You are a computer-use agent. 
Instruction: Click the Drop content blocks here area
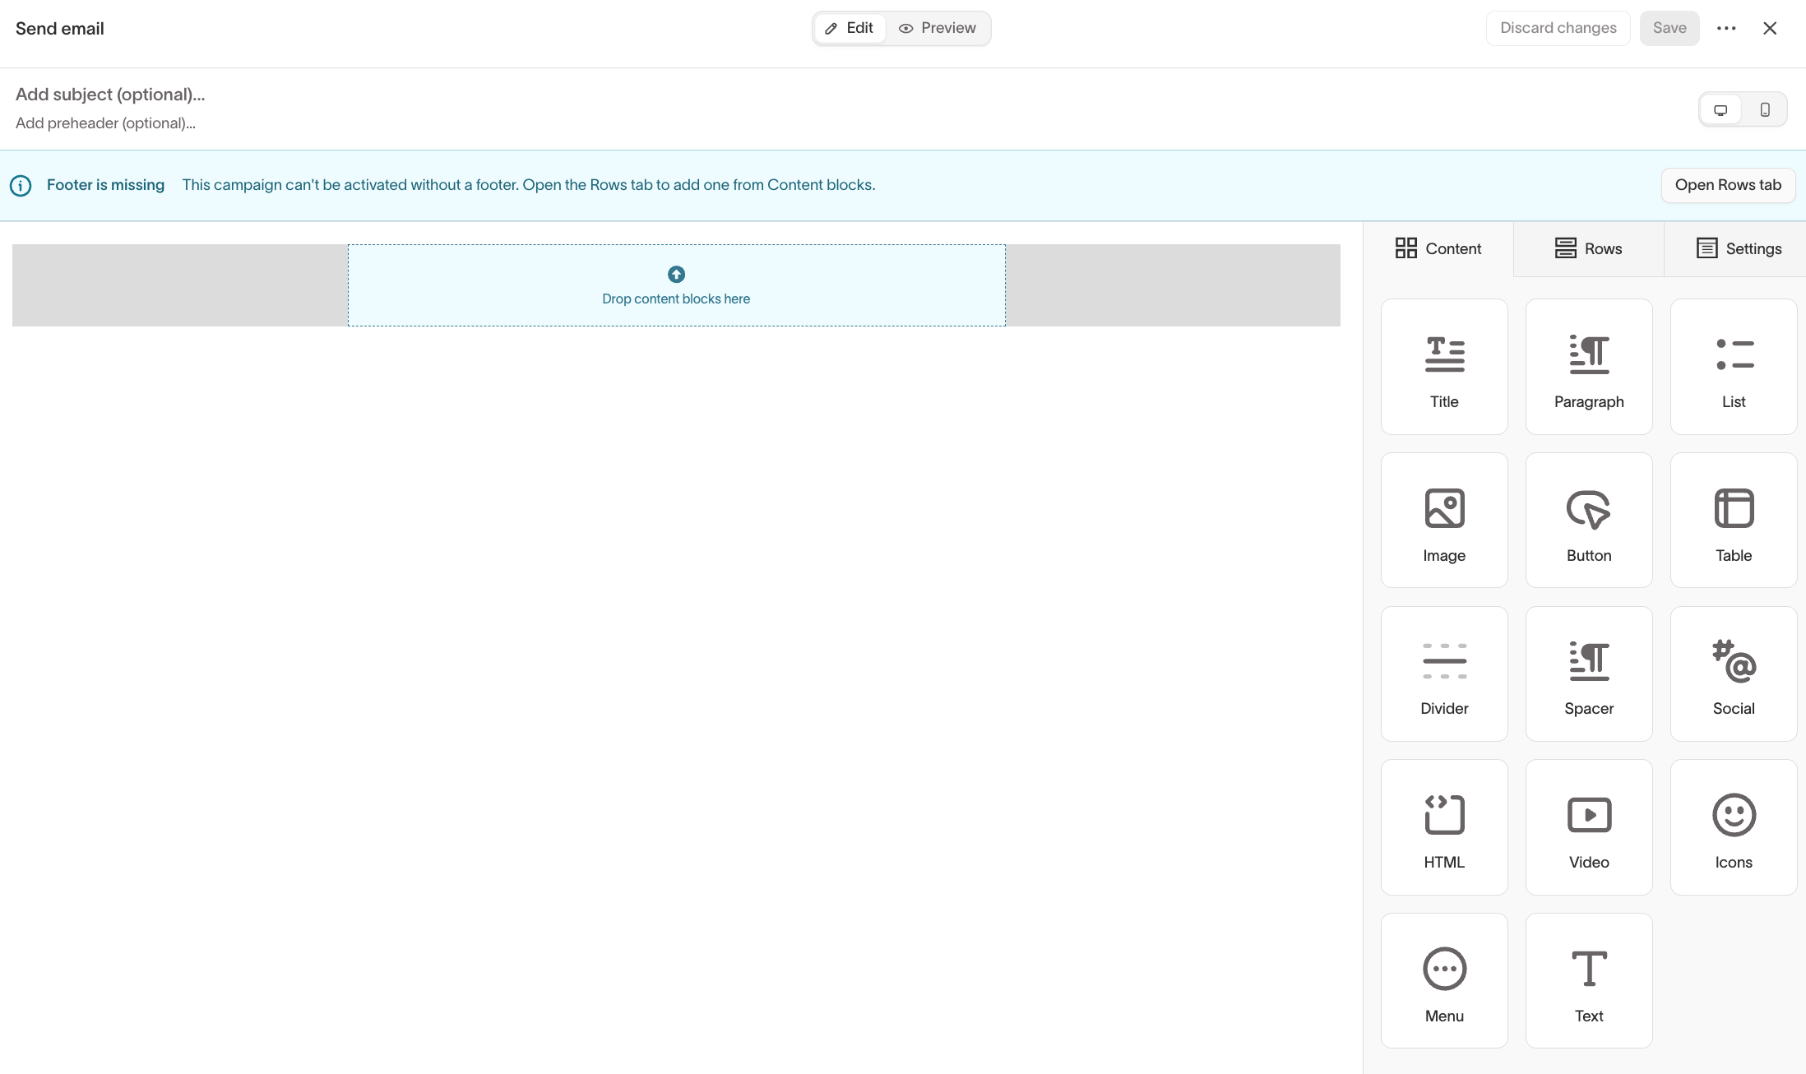pos(676,285)
